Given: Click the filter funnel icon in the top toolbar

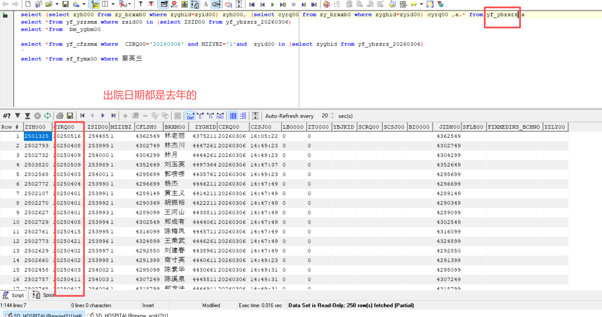Looking at the screenshot, I should 140,4.
